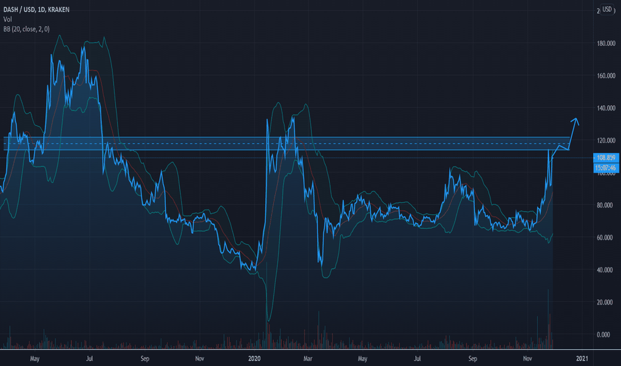Click the 20.000 price axis label
The width and height of the screenshot is (621, 366).
605,302
